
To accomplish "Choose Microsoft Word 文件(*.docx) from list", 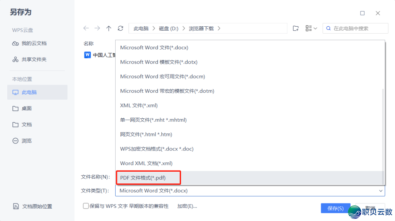I will coord(249,47).
